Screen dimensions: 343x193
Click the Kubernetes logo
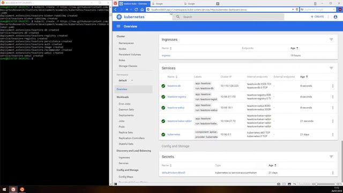click(x=119, y=17)
